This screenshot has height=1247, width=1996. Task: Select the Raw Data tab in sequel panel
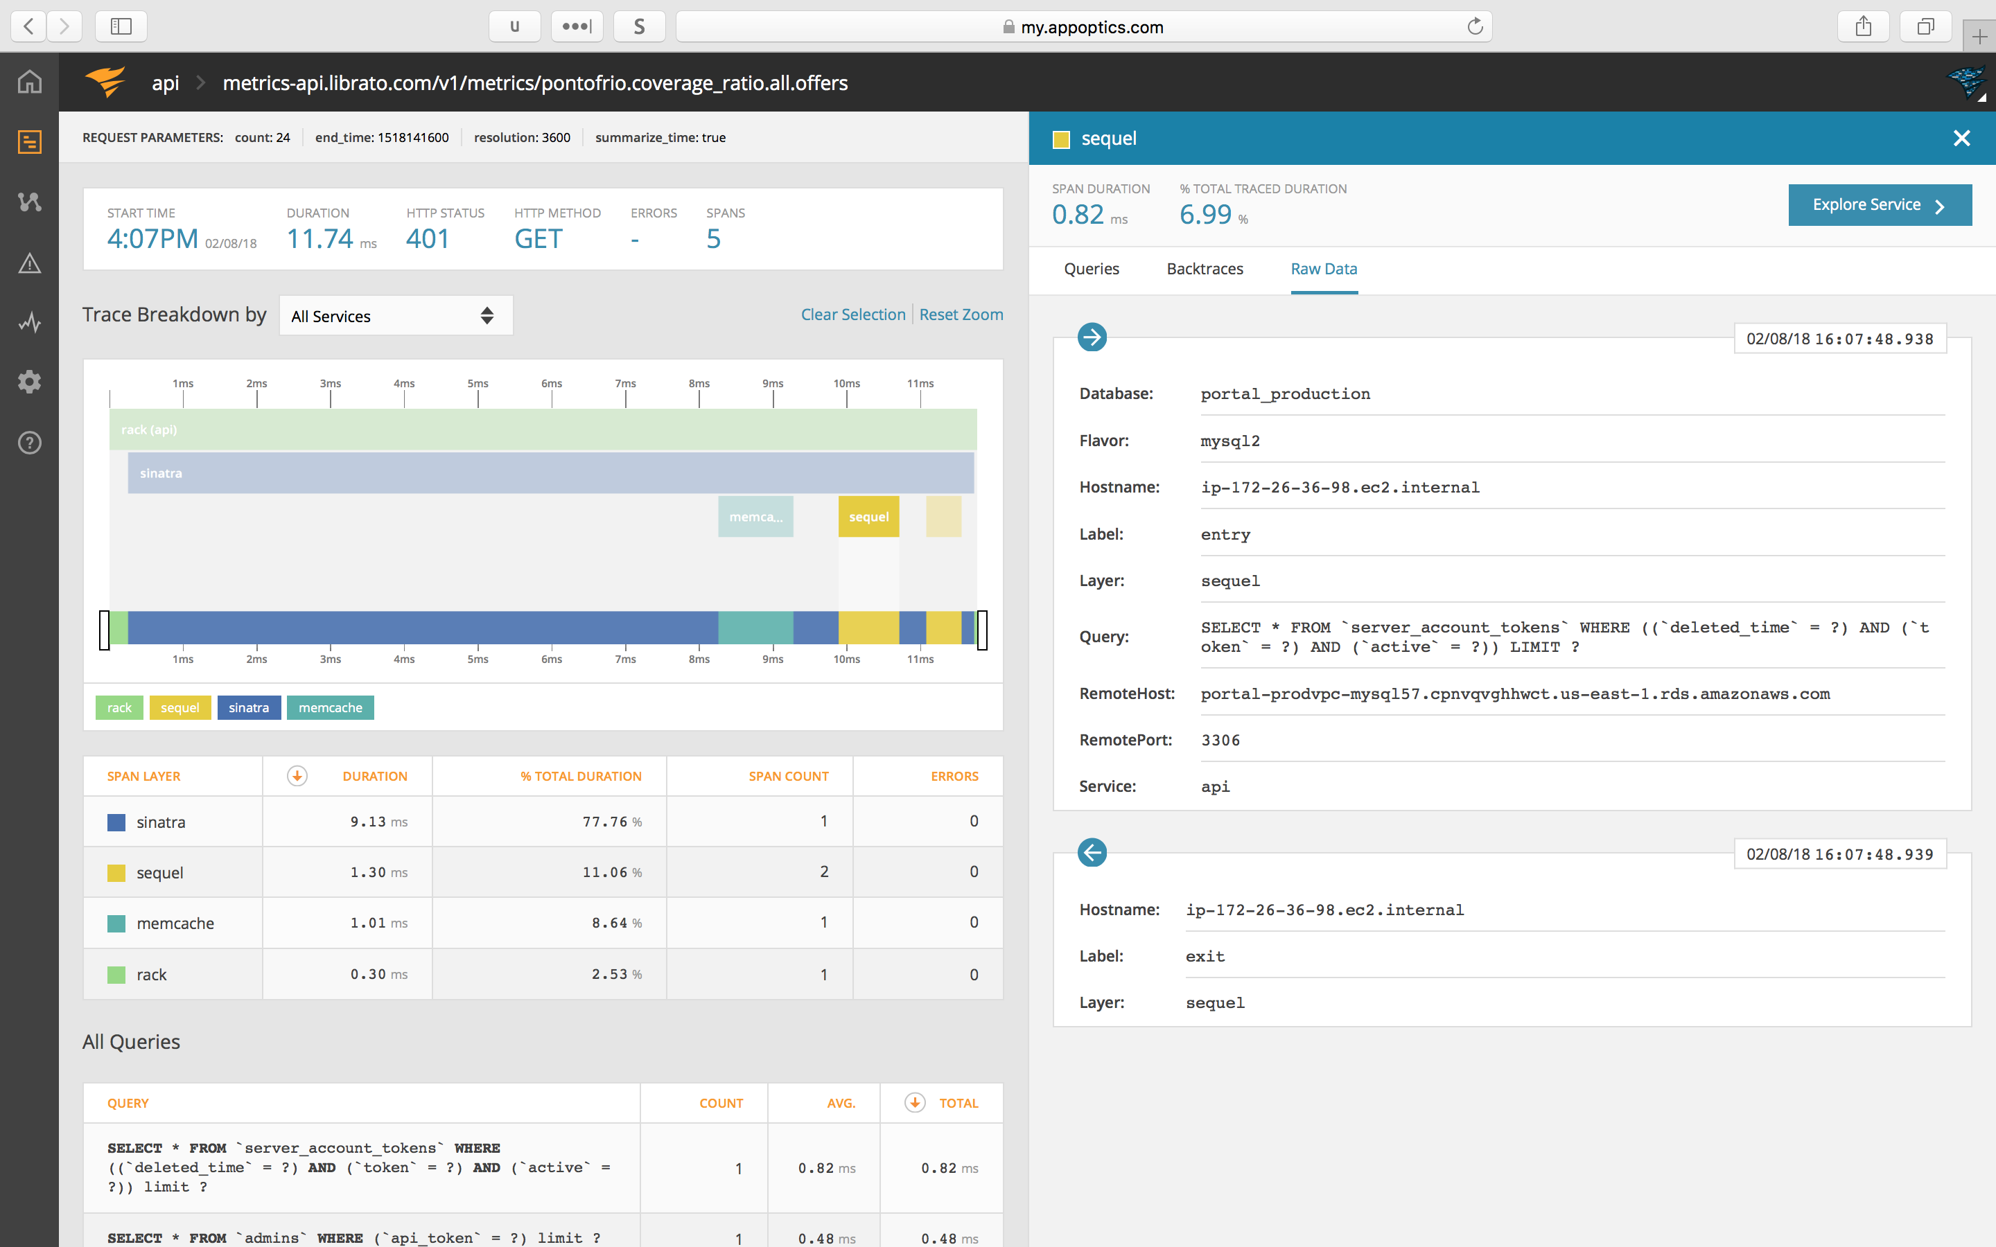(x=1322, y=269)
